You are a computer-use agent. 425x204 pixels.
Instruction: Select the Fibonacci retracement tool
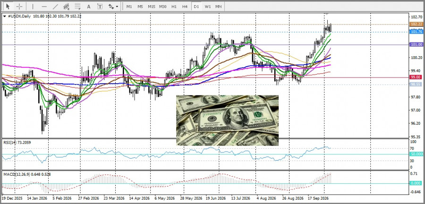click(78, 7)
